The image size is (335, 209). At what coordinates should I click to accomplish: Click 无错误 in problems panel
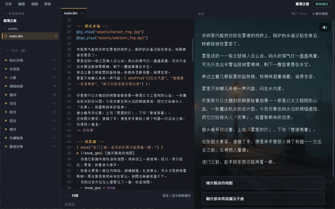[x=70, y=204]
